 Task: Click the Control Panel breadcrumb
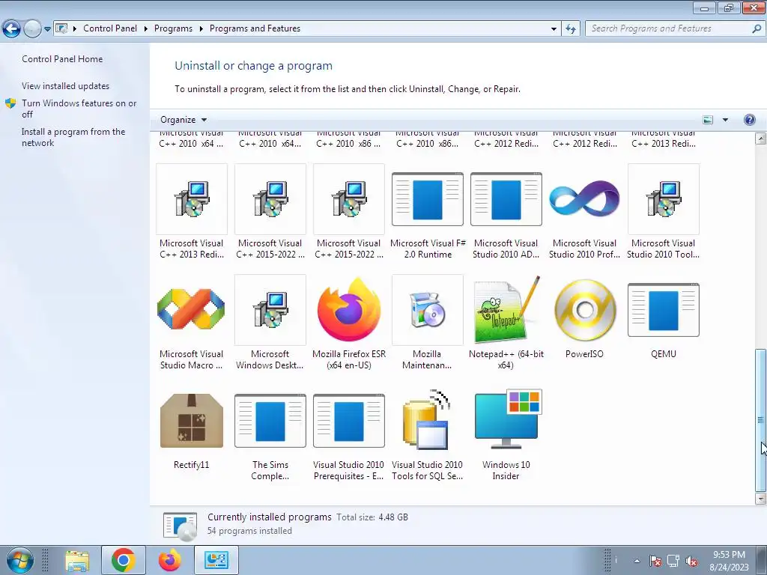click(x=110, y=28)
